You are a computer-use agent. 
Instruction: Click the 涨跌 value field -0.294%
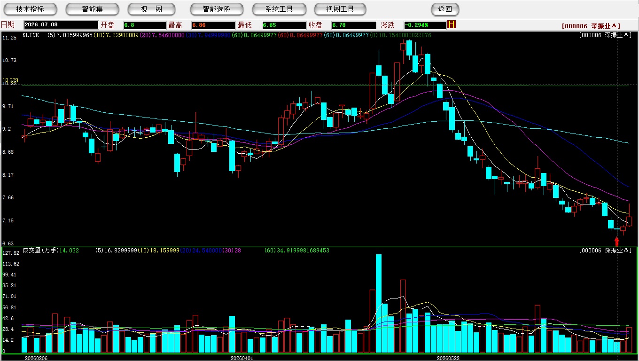pos(425,25)
